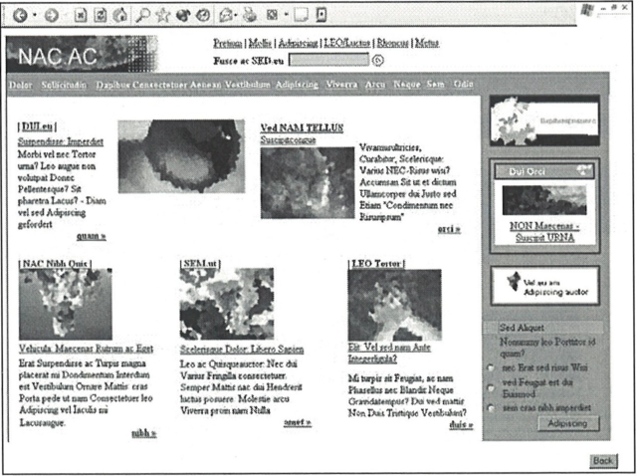Click the Mail envelope icon
Screen dimensions: 637x476
point(226,16)
